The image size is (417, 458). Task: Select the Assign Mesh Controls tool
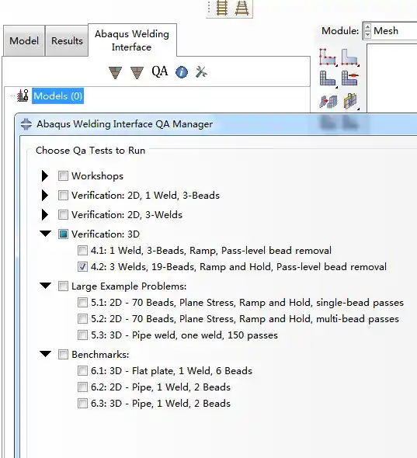click(x=328, y=102)
